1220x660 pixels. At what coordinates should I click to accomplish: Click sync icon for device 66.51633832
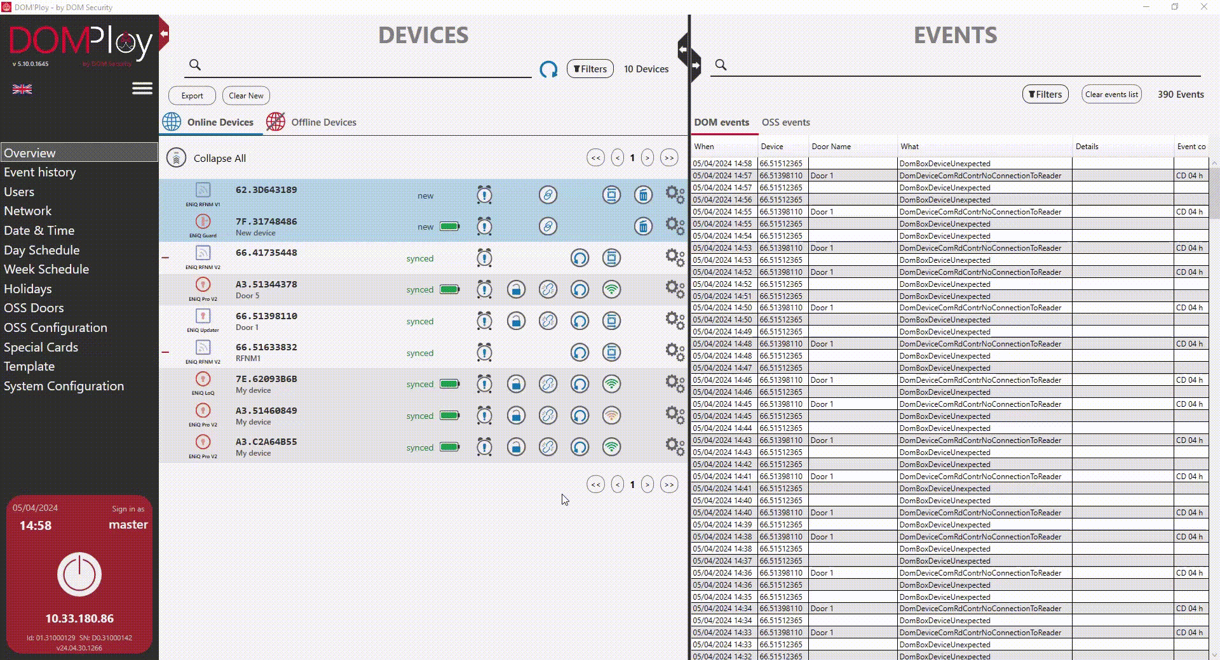(x=579, y=352)
